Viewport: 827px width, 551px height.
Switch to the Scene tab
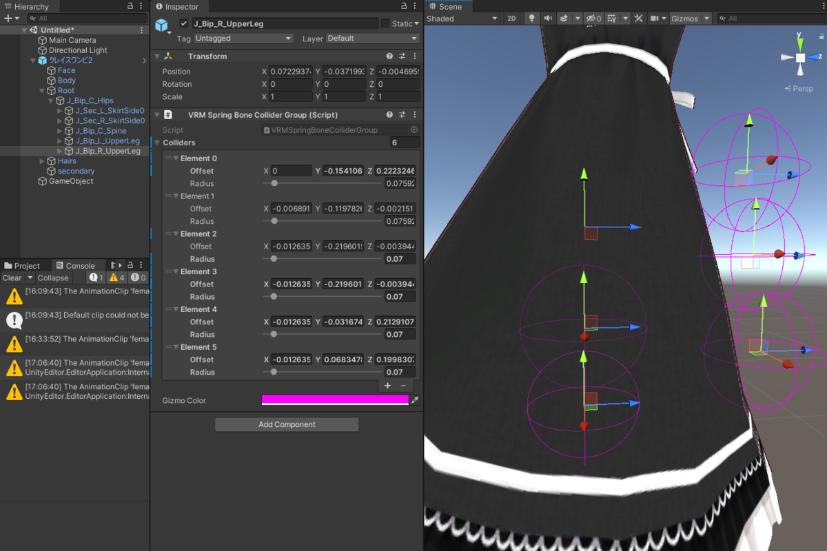click(x=449, y=6)
